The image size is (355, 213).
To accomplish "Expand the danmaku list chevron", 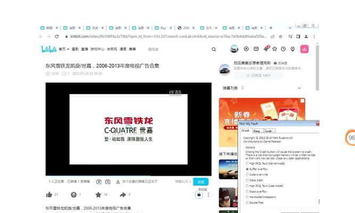I will click(x=299, y=88).
